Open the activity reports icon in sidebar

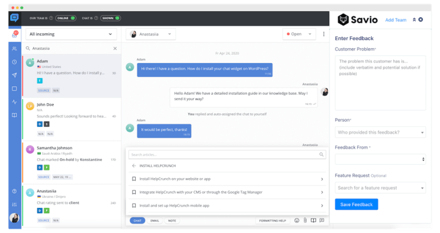click(x=14, y=102)
